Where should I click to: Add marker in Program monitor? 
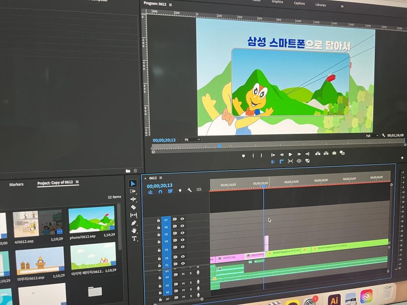pyautogui.click(x=243, y=156)
